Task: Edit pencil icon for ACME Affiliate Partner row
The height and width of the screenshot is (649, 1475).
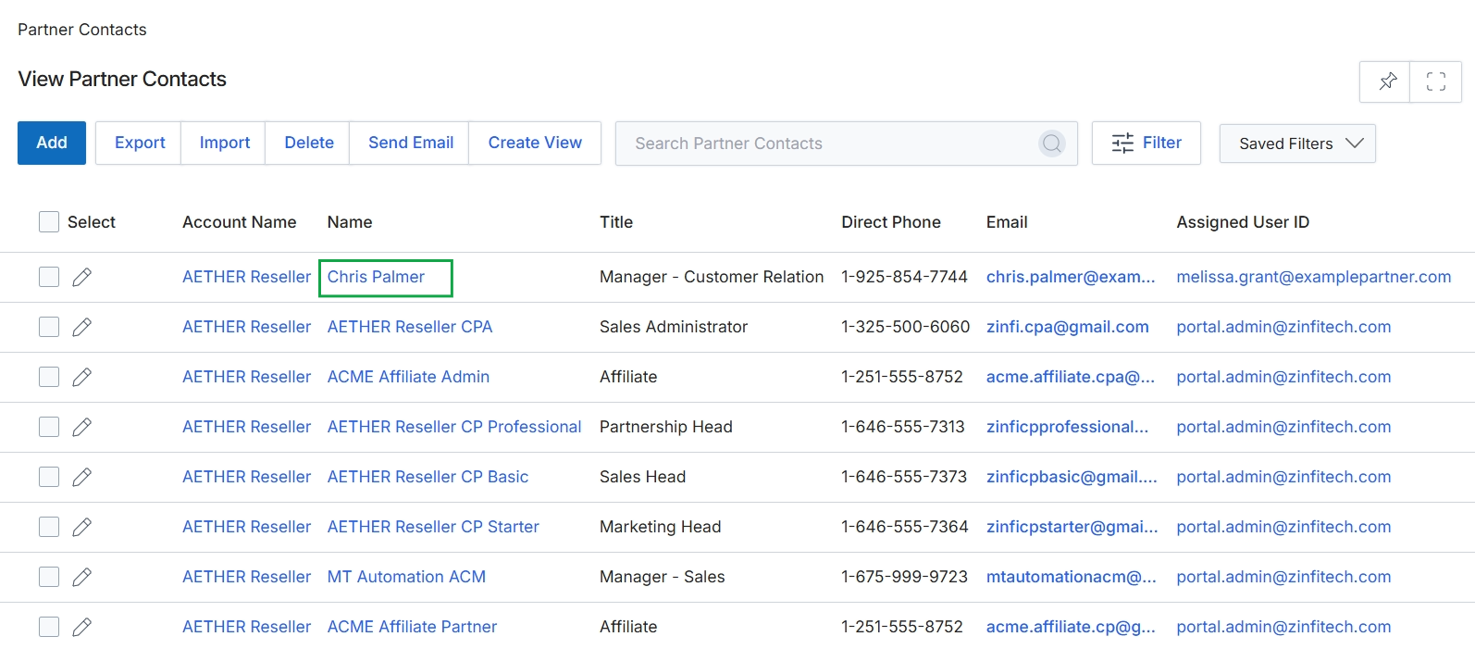Action: pos(81,627)
